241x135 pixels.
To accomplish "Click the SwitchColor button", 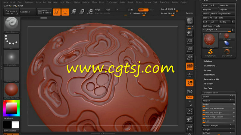I will coord(11,131).
